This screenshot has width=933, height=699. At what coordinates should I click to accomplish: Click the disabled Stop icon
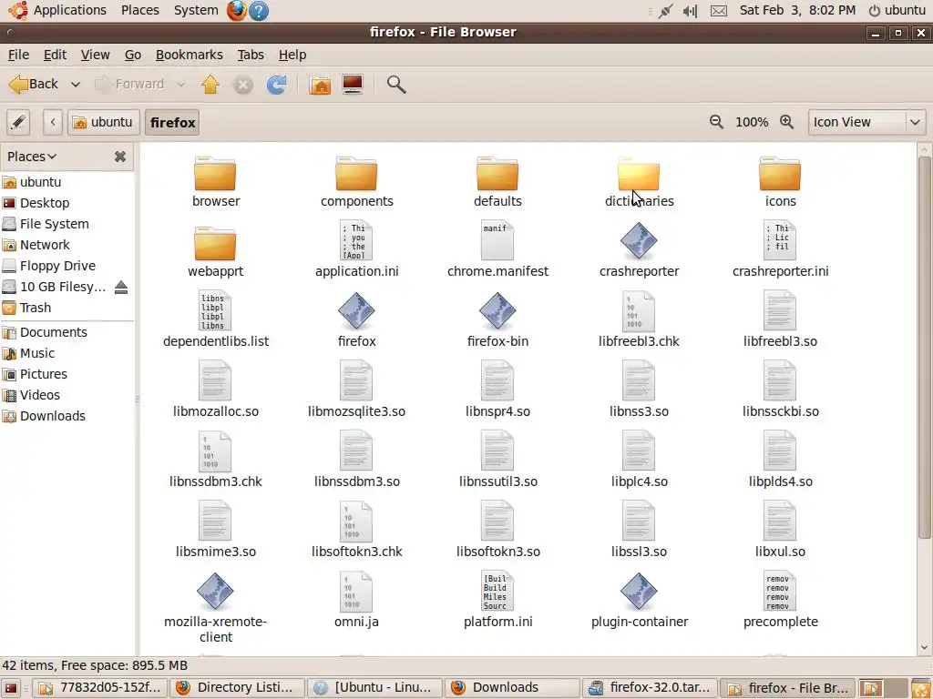click(242, 85)
